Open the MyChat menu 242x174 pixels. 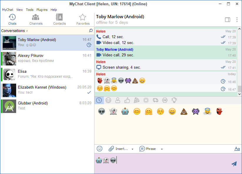coord(8,10)
